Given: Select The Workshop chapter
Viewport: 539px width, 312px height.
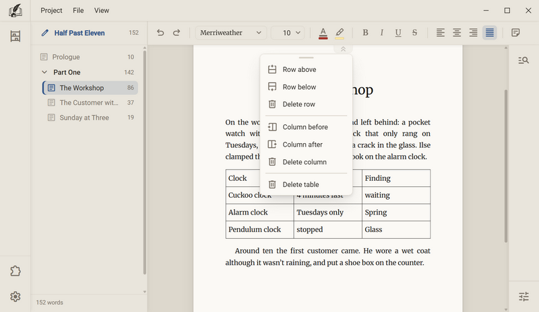Looking at the screenshot, I should click(90, 88).
